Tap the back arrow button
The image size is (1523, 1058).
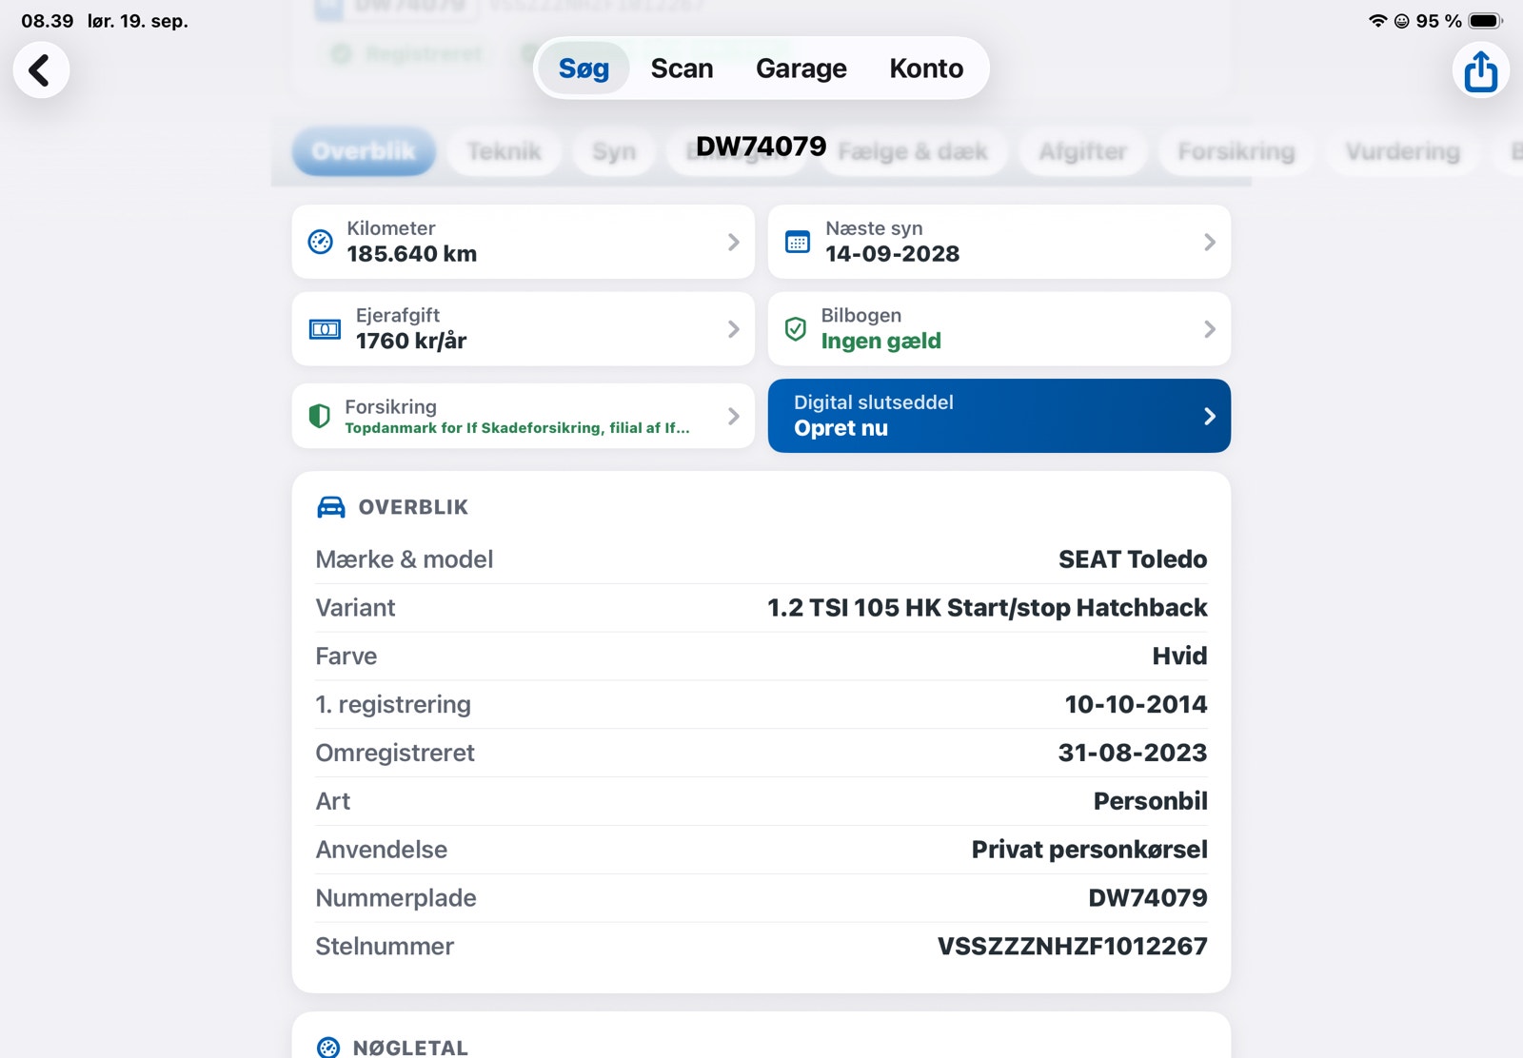click(x=41, y=70)
